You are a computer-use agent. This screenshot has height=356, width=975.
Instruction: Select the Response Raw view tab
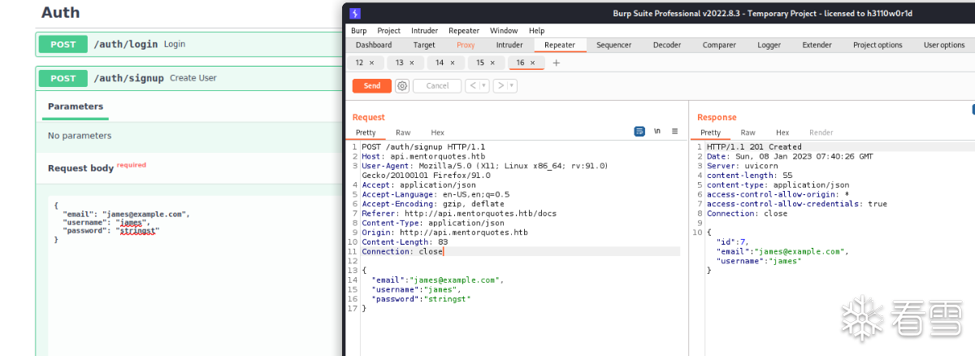[x=747, y=132]
